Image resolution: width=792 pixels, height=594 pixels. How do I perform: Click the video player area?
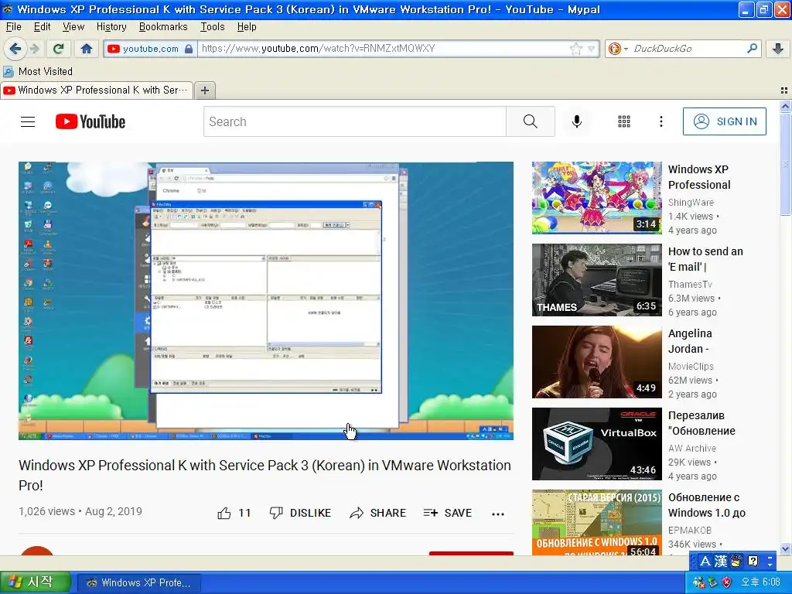click(x=266, y=301)
